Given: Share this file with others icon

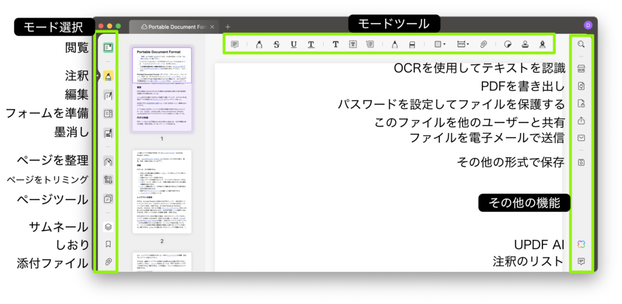Looking at the screenshot, I should tap(581, 120).
